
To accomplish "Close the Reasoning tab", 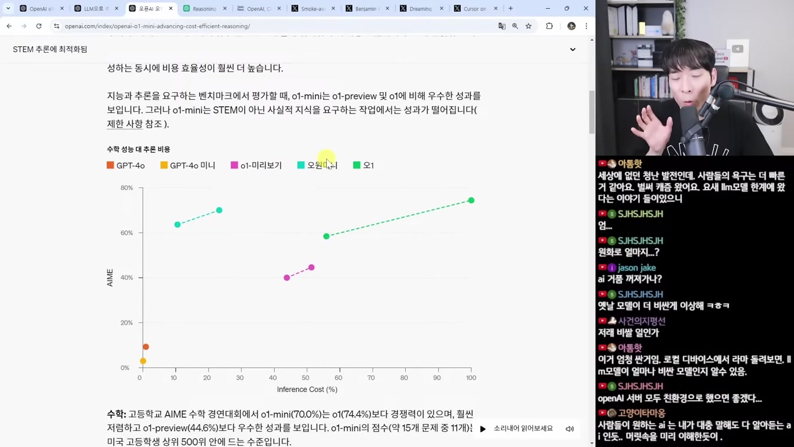I will coord(225,9).
